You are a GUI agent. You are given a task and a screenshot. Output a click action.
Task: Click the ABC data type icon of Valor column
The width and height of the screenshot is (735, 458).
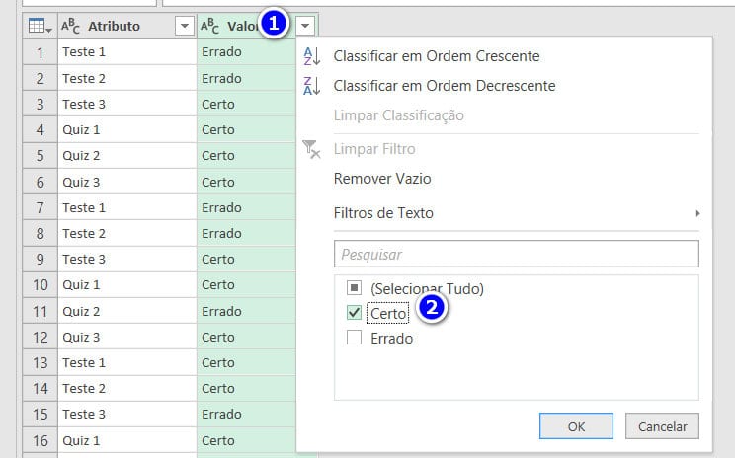pyautogui.click(x=209, y=26)
